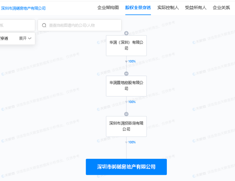Screen dimensions: 235x181
Task: Collapse node above 华润置地控股有限公司 with minus icon
Action: (x=126, y=74)
